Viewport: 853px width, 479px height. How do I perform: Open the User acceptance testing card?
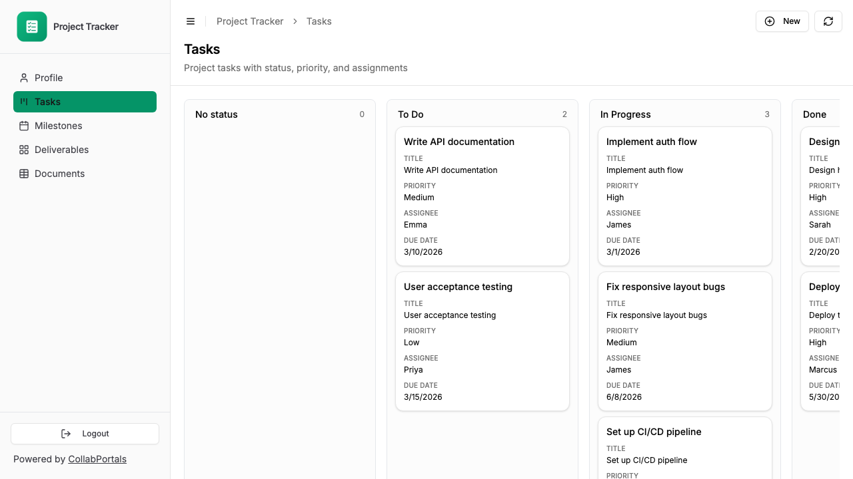pos(482,341)
